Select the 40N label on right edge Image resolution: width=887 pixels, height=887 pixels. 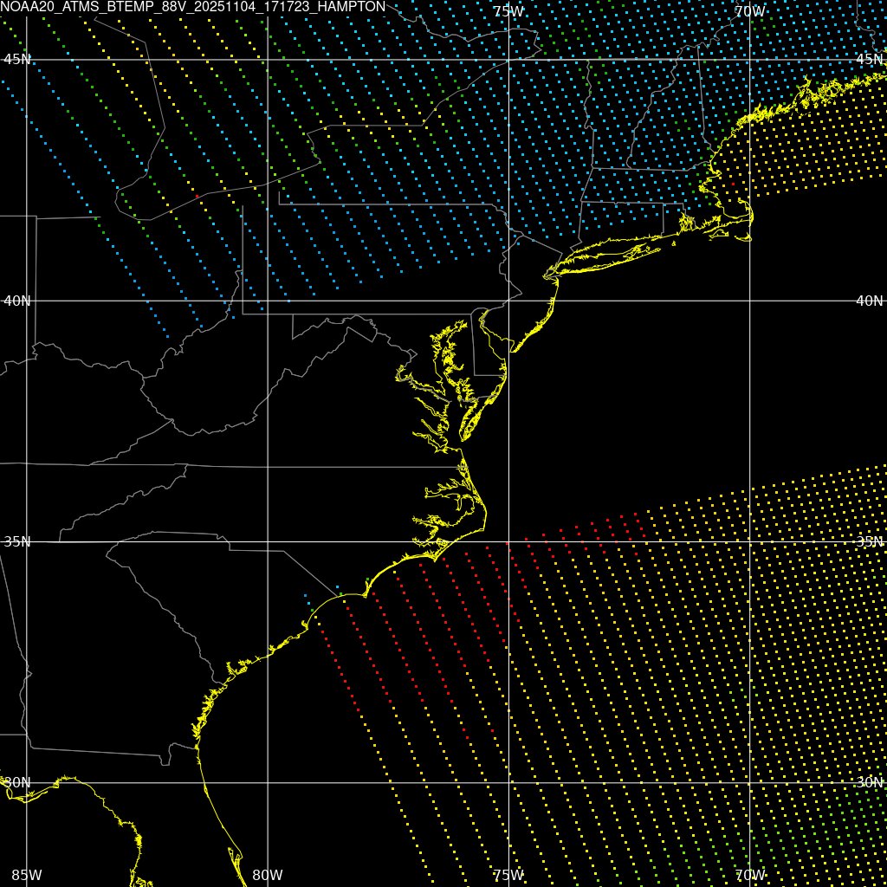[869, 301]
